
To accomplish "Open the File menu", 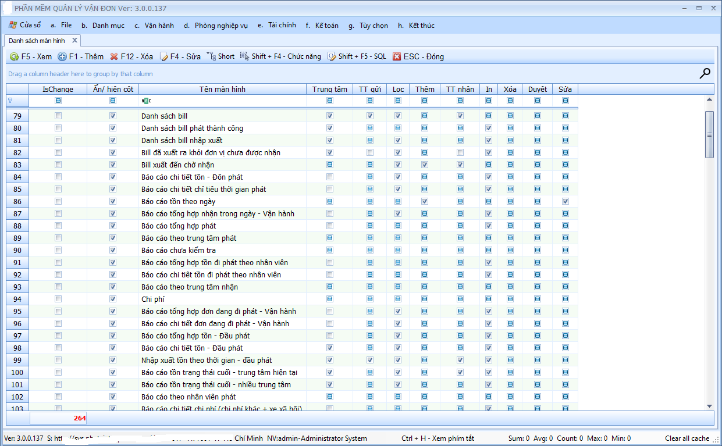I will click(x=61, y=25).
